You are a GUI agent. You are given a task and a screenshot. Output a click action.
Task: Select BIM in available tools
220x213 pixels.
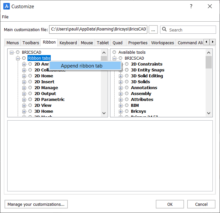tap(135, 106)
